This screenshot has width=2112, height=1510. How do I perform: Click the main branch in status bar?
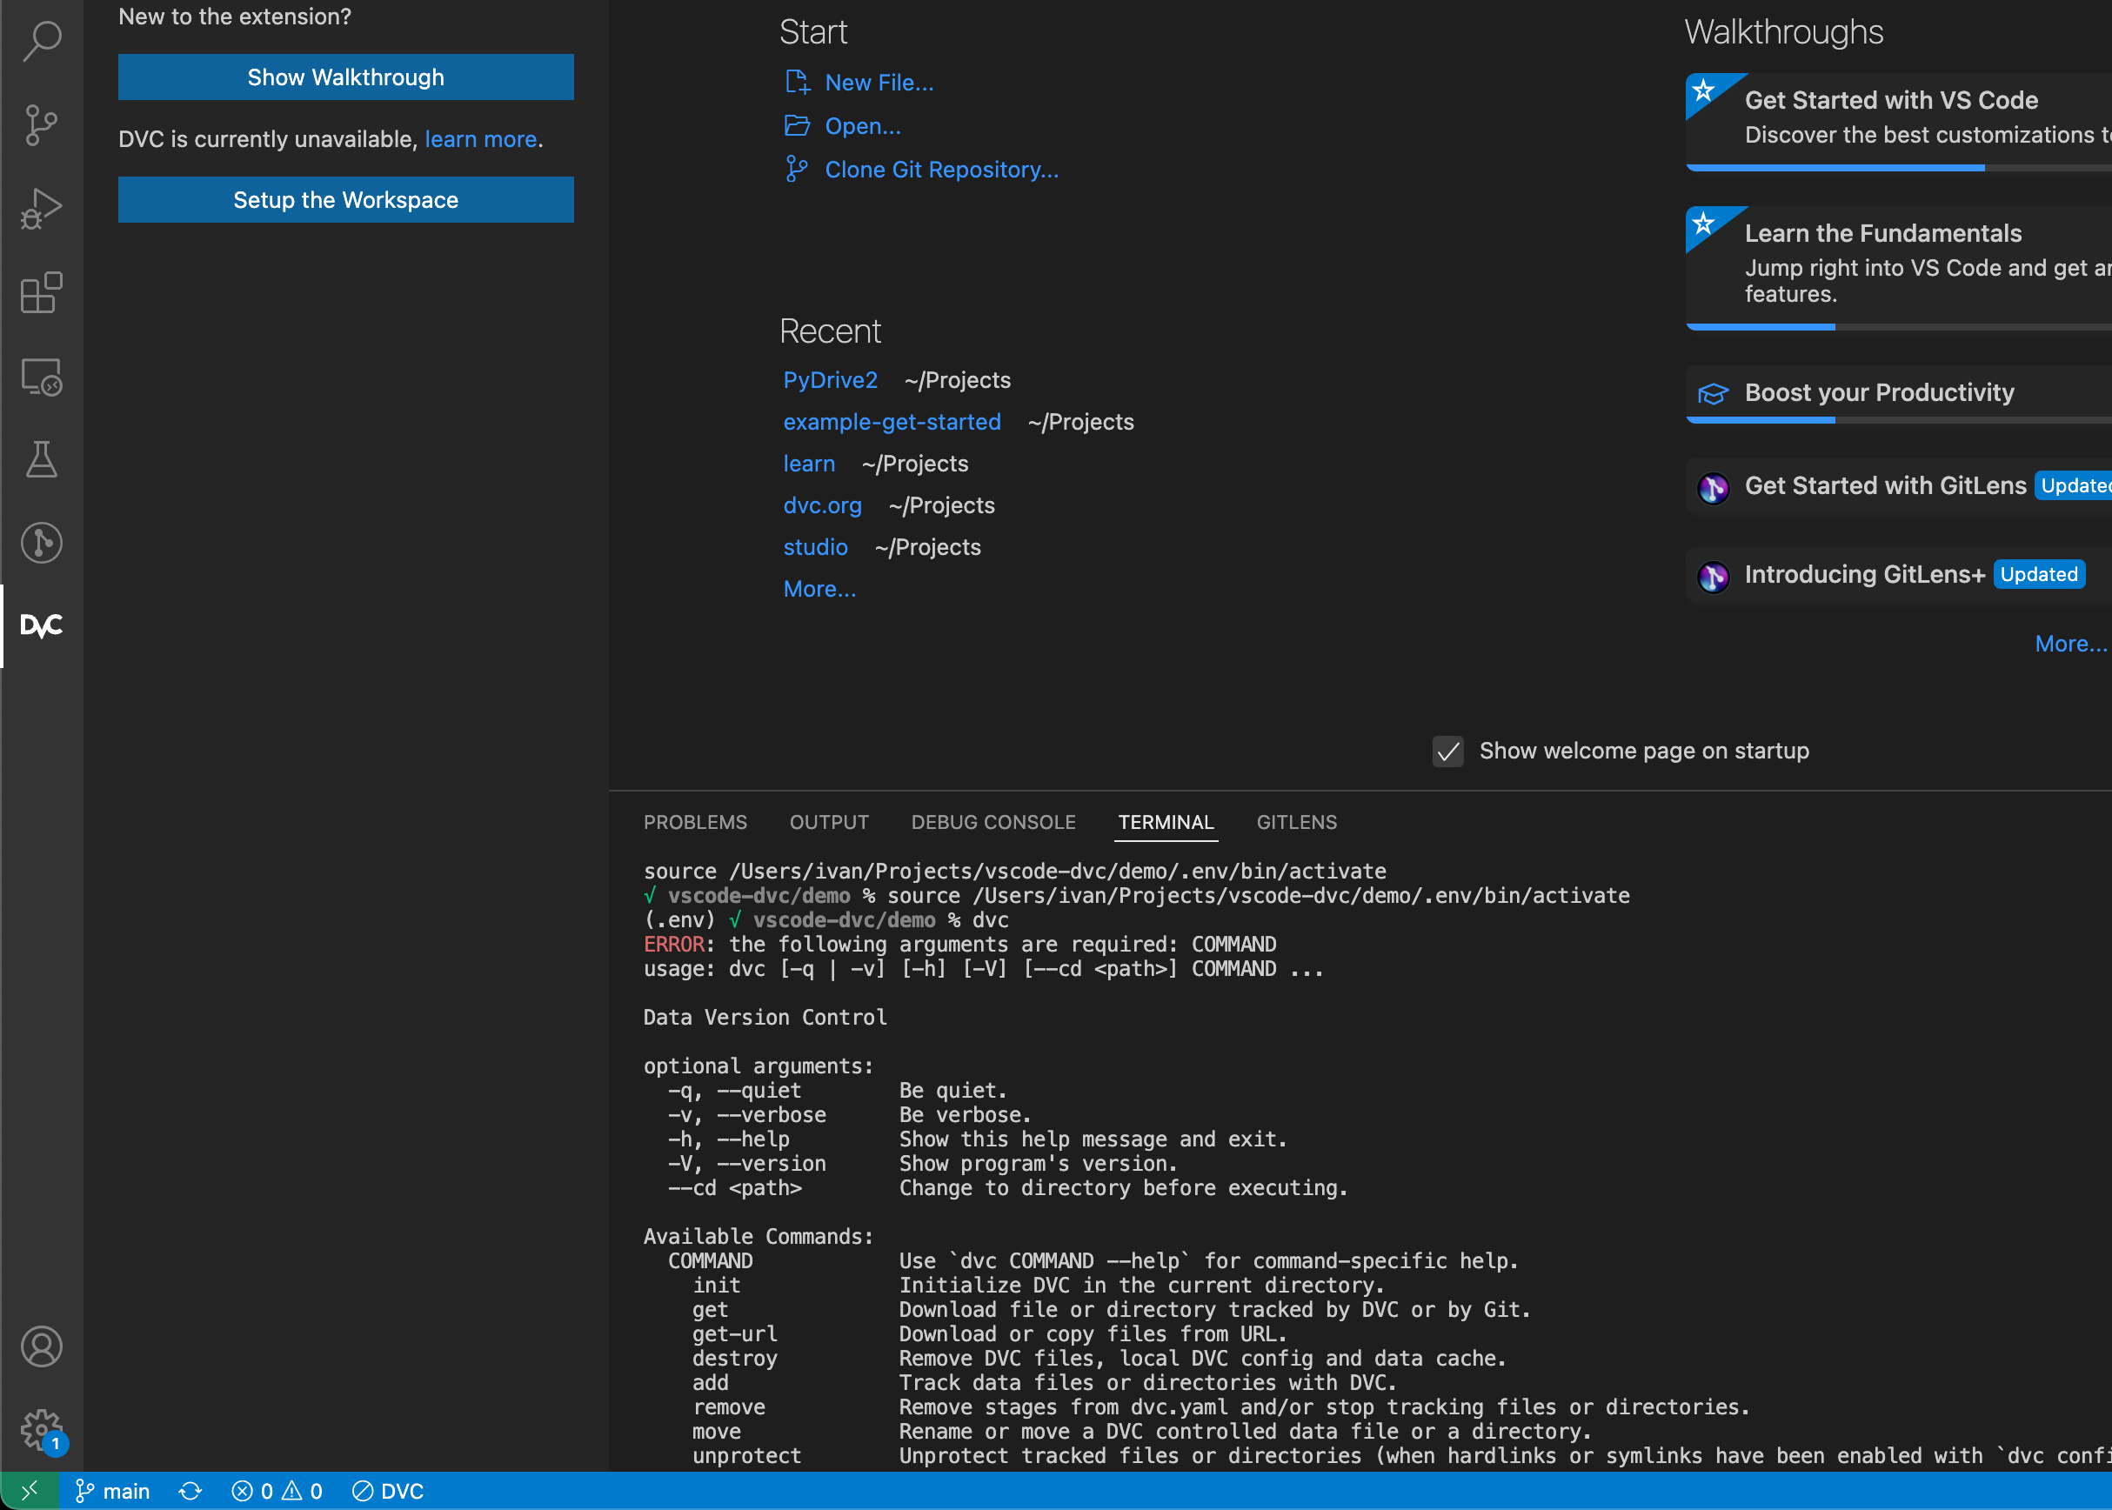point(111,1491)
